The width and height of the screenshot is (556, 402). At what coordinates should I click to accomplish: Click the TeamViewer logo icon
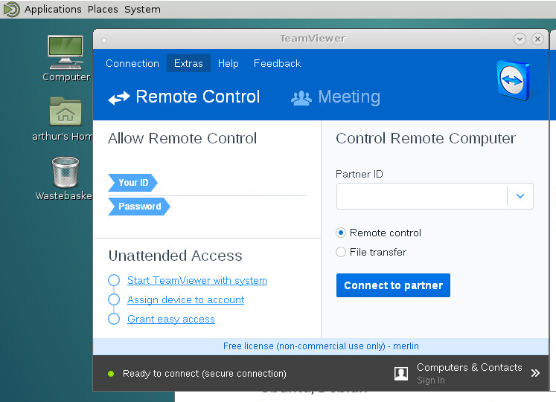(513, 80)
